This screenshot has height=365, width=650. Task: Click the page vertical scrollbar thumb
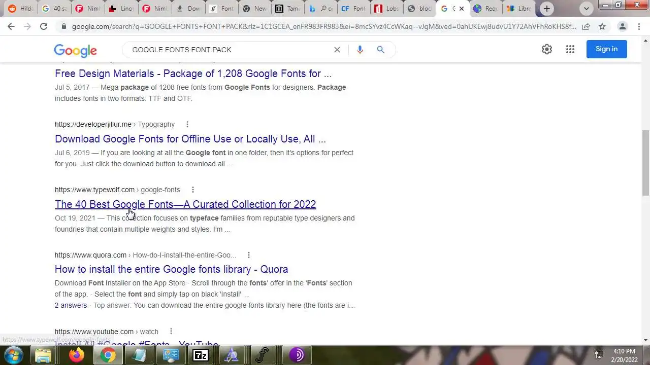(645, 163)
